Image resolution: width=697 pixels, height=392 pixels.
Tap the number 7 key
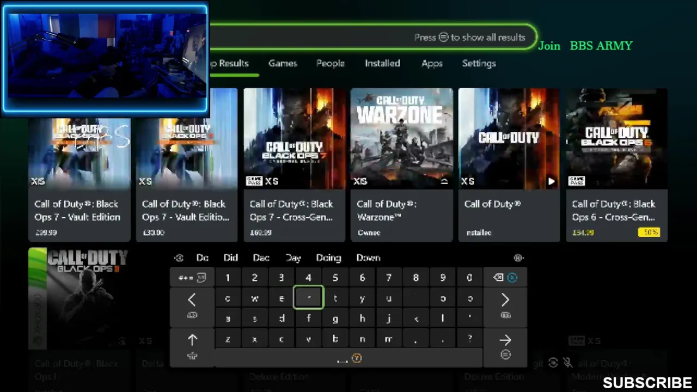(x=389, y=278)
